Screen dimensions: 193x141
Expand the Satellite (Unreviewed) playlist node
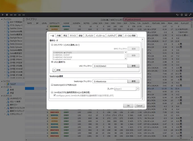pos(5,28)
